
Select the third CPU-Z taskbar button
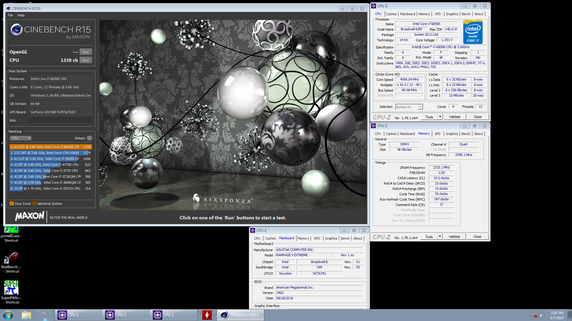174,315
